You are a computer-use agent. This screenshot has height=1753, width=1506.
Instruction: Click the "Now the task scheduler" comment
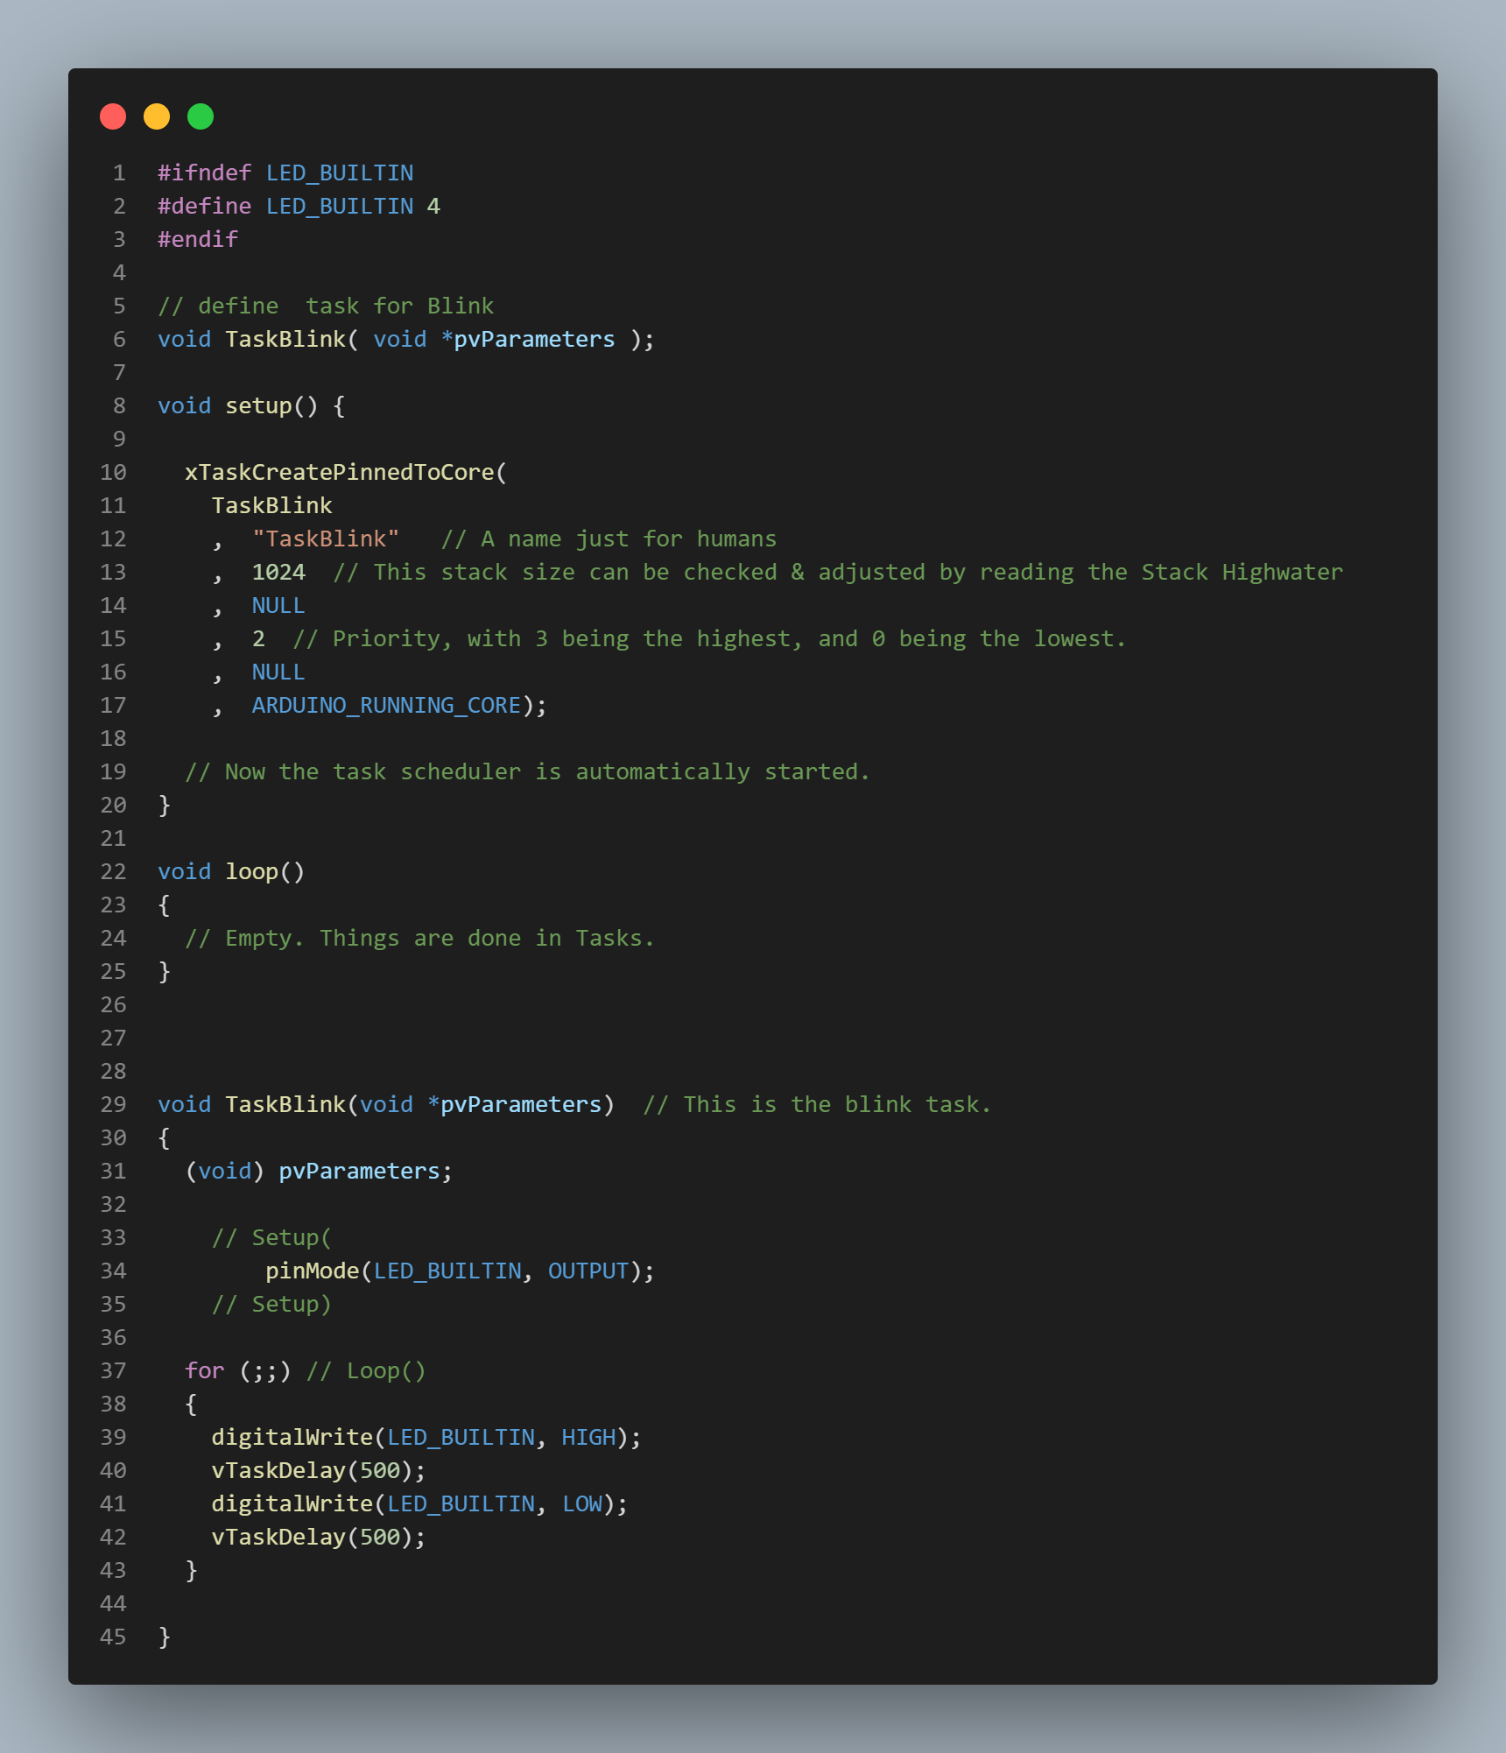pos(527,772)
